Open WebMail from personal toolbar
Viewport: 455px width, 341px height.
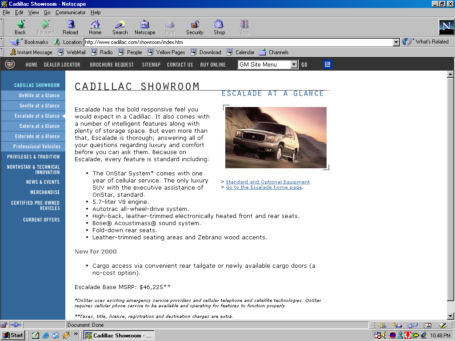point(72,52)
